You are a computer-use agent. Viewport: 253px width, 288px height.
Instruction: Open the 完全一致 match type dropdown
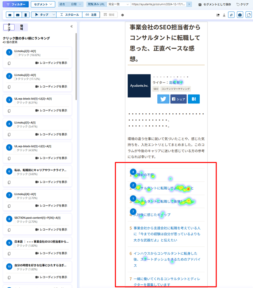pyautogui.click(x=118, y=4)
